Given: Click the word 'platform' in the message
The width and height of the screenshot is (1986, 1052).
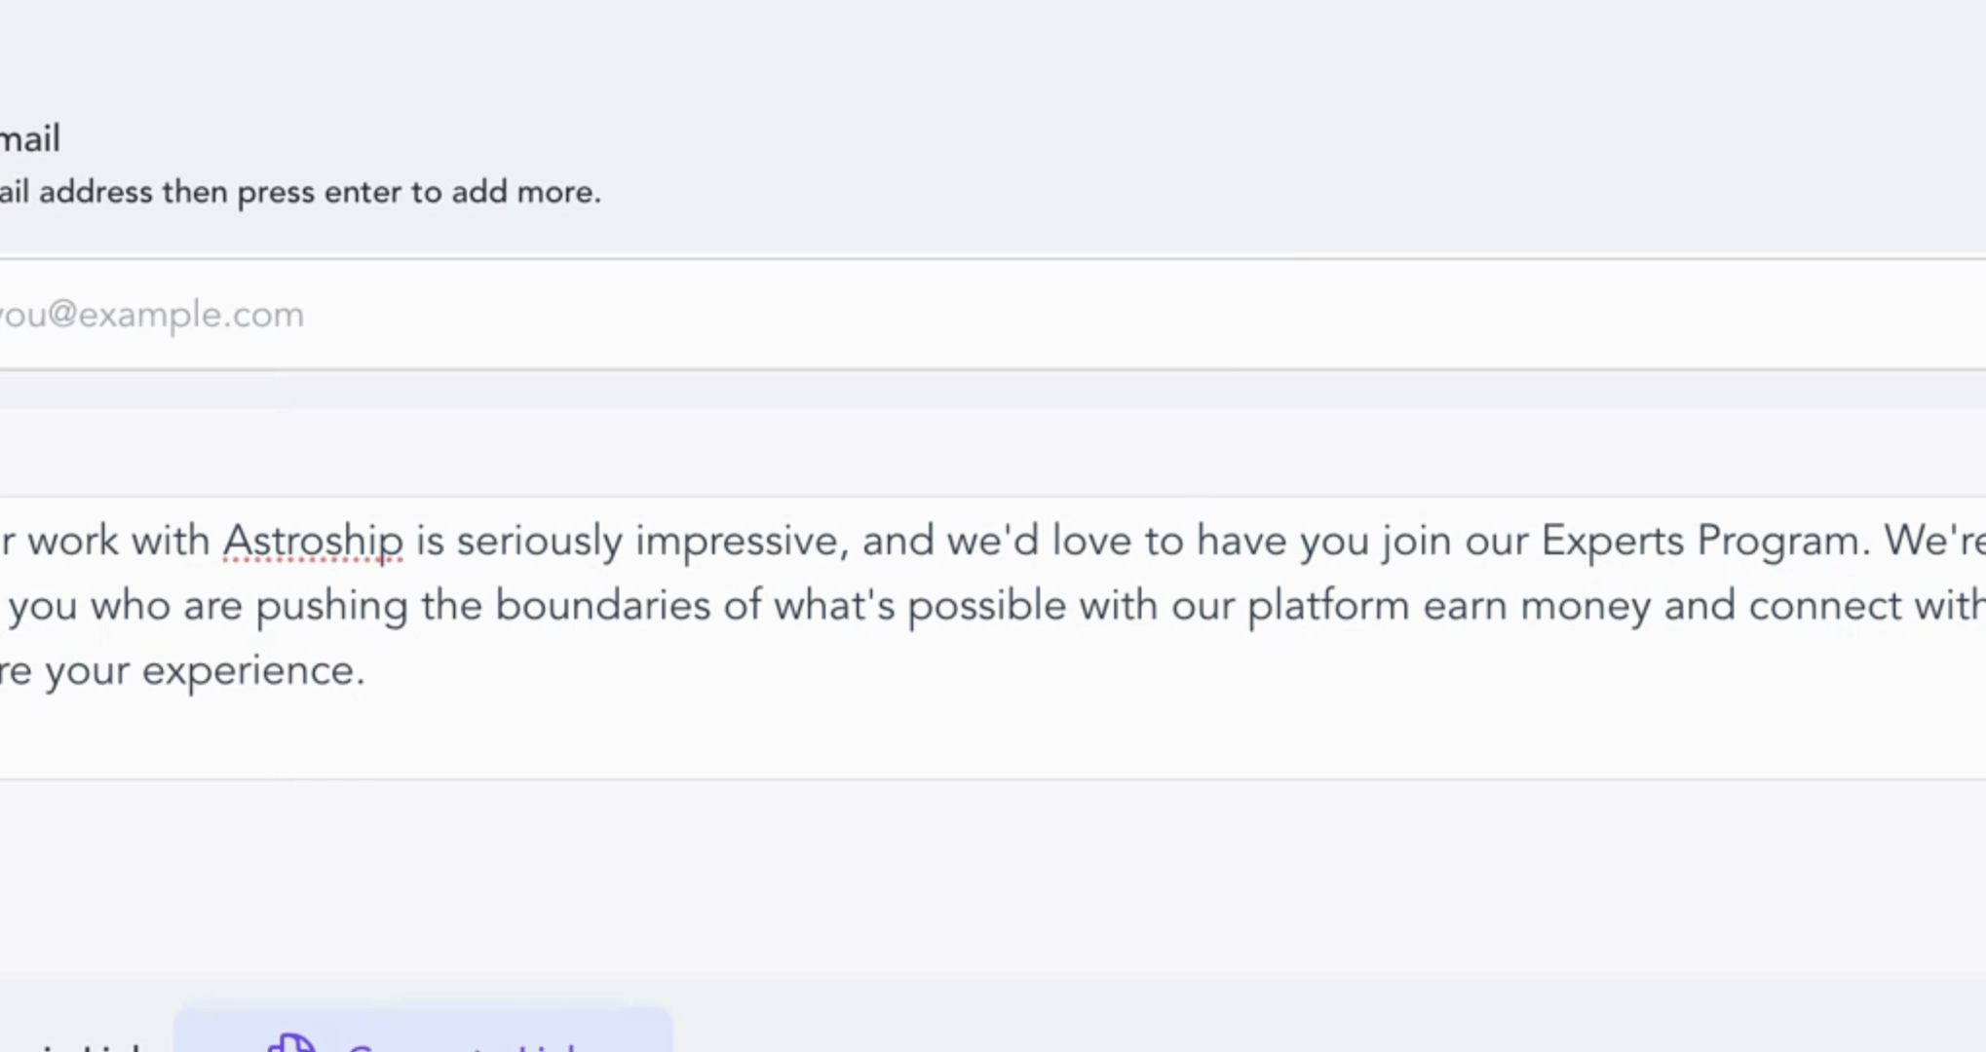Looking at the screenshot, I should tap(1328, 606).
